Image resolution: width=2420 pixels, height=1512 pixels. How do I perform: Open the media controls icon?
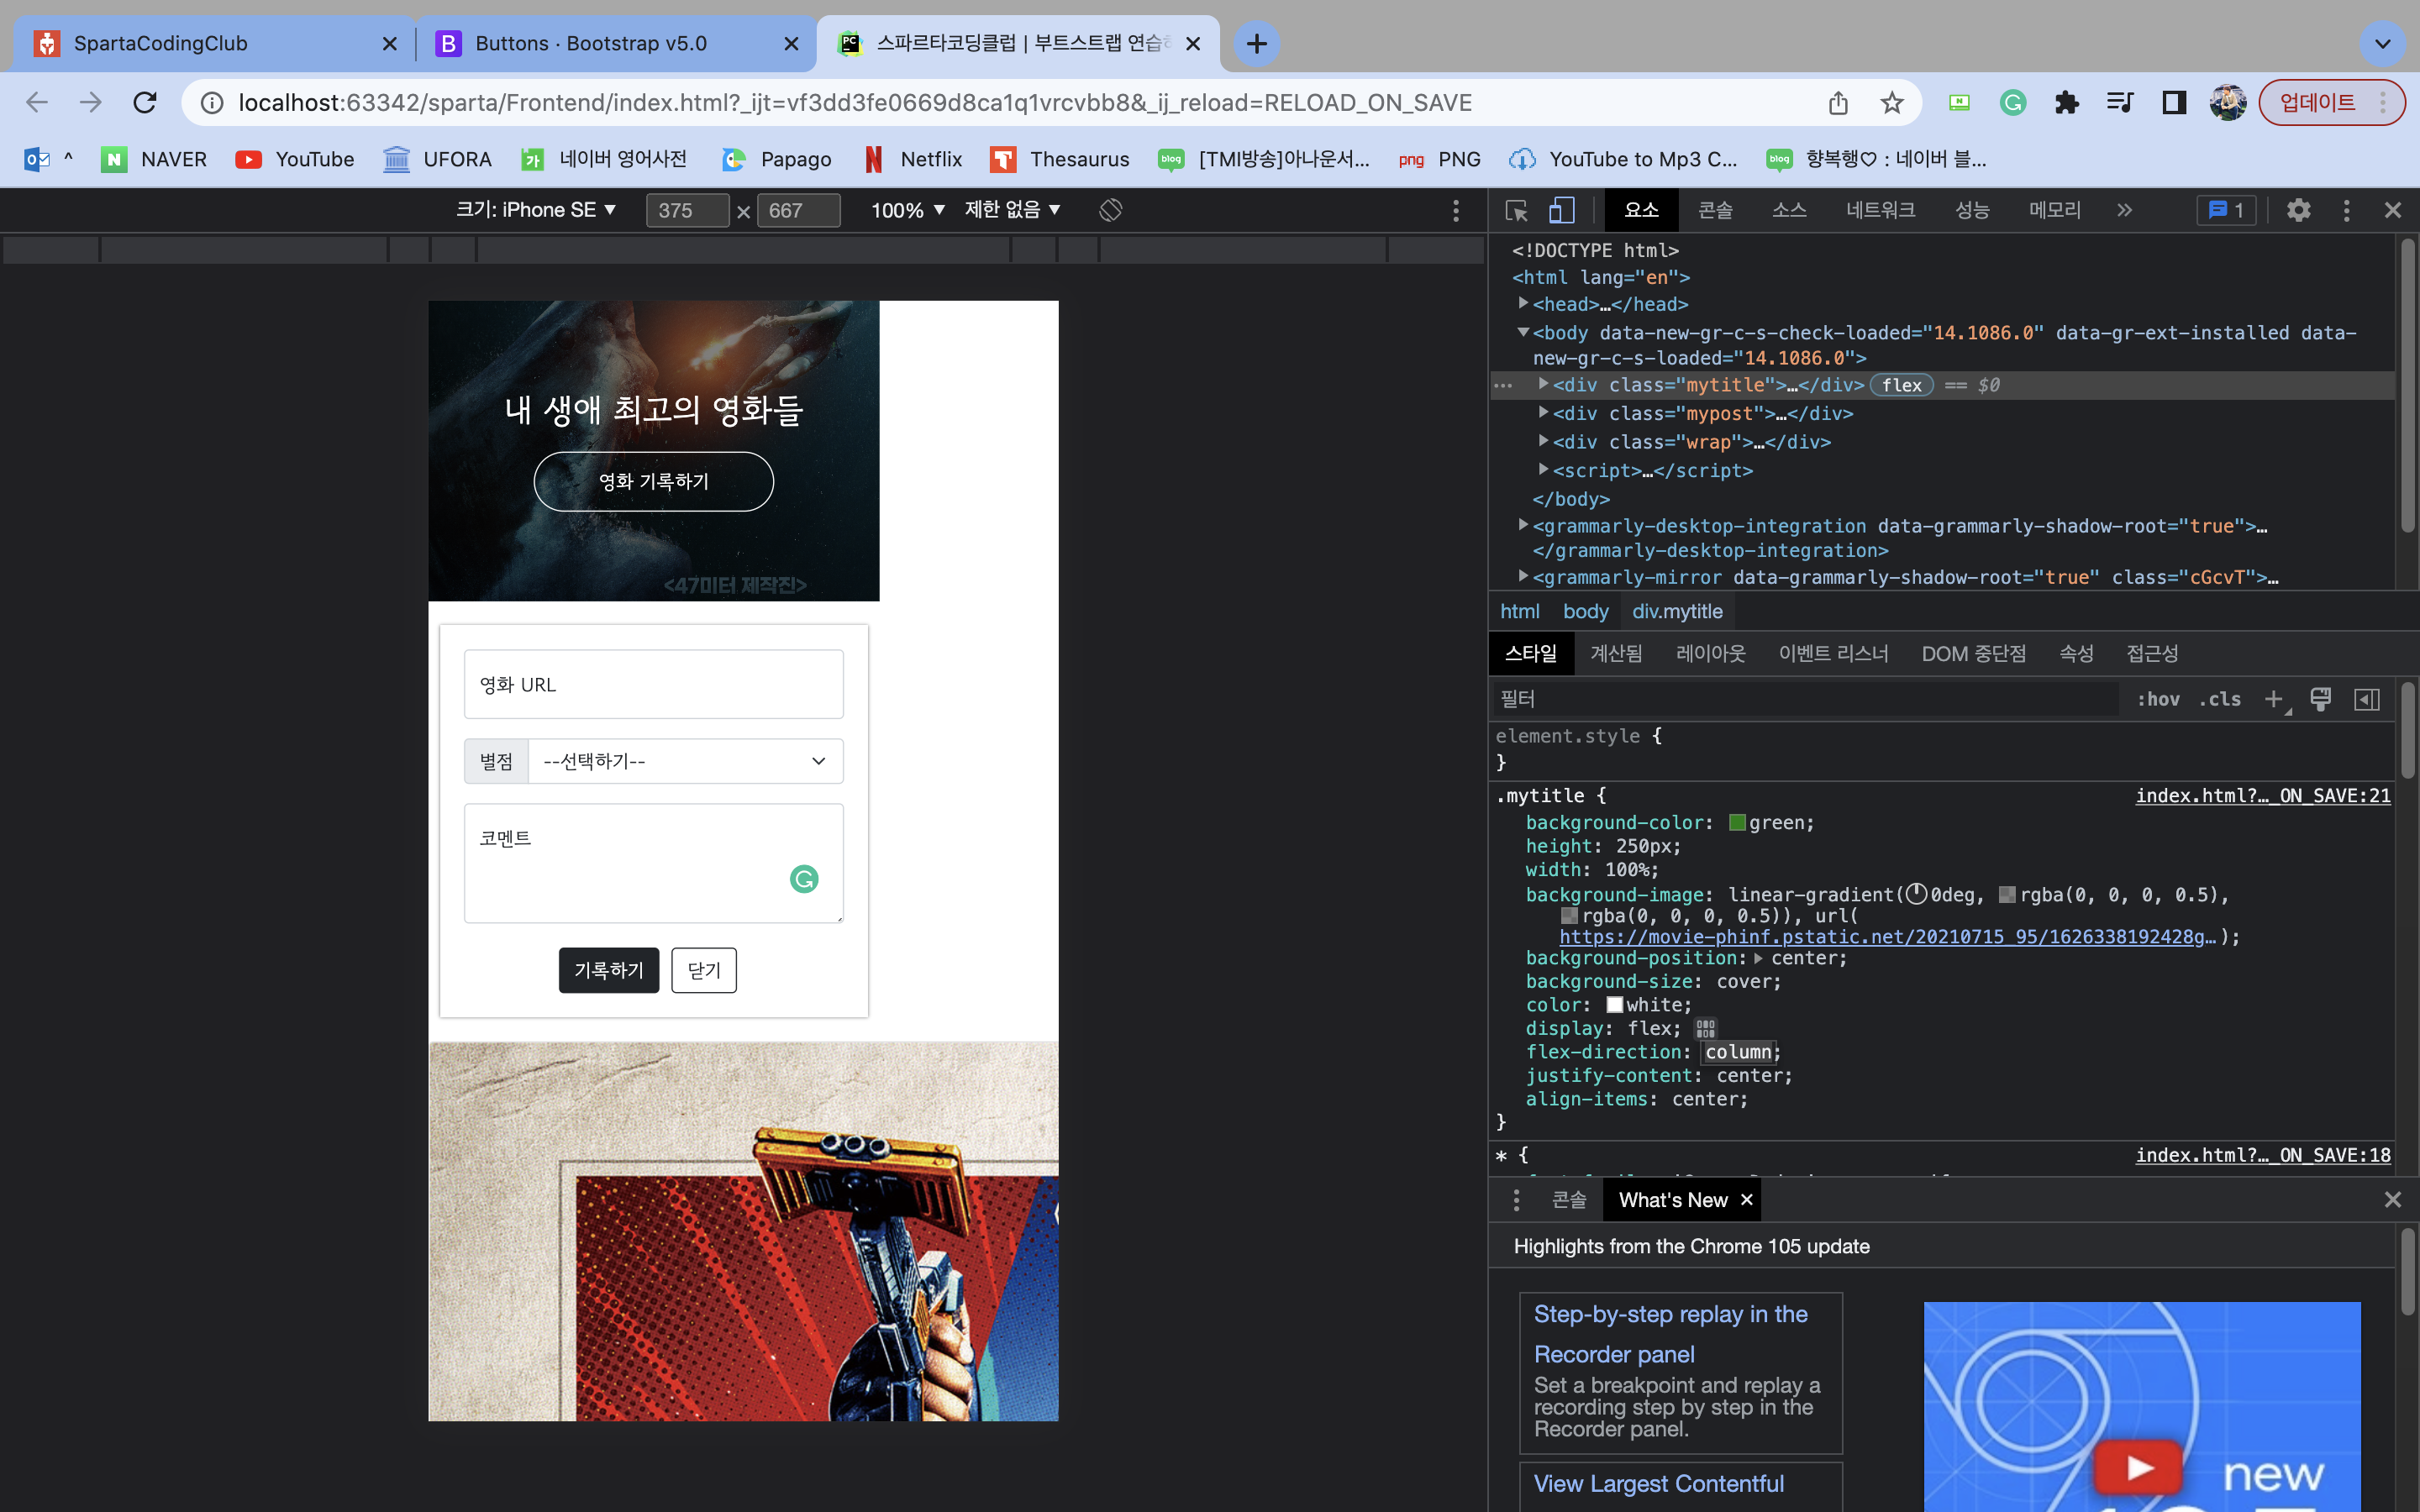click(2120, 103)
